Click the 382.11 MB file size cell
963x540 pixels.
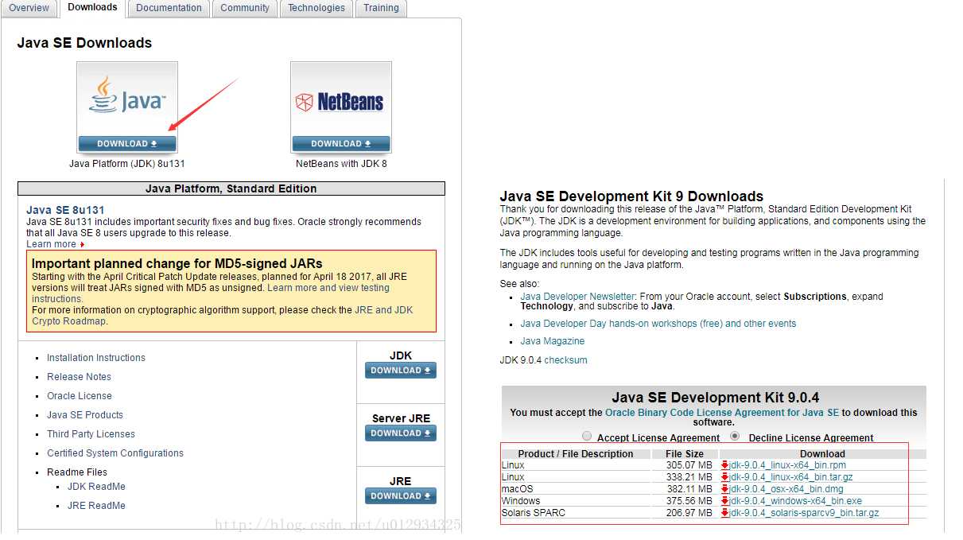pos(689,489)
